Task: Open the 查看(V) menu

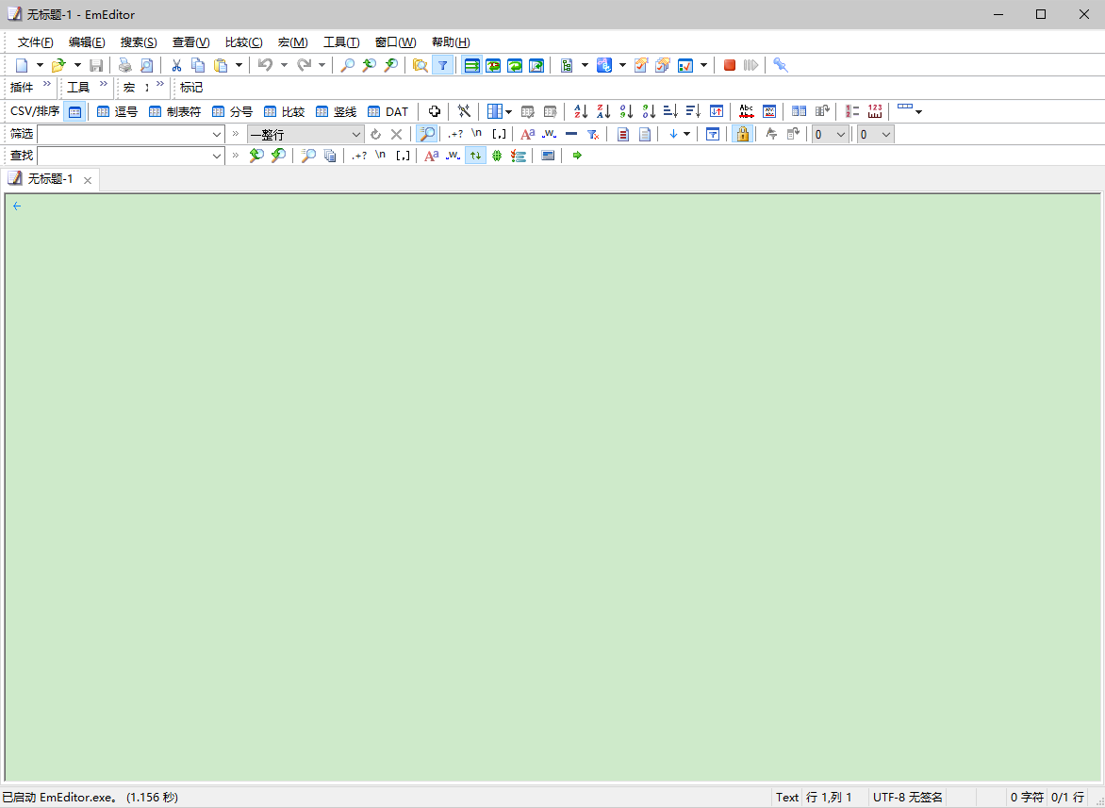Action: click(x=191, y=42)
